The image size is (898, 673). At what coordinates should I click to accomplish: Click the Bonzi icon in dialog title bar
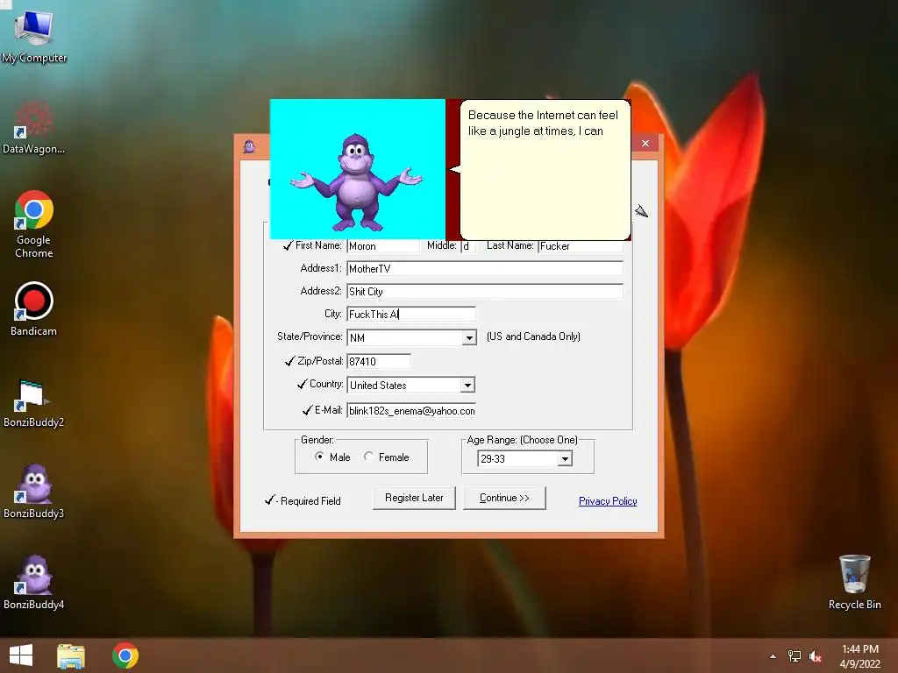pyautogui.click(x=249, y=146)
